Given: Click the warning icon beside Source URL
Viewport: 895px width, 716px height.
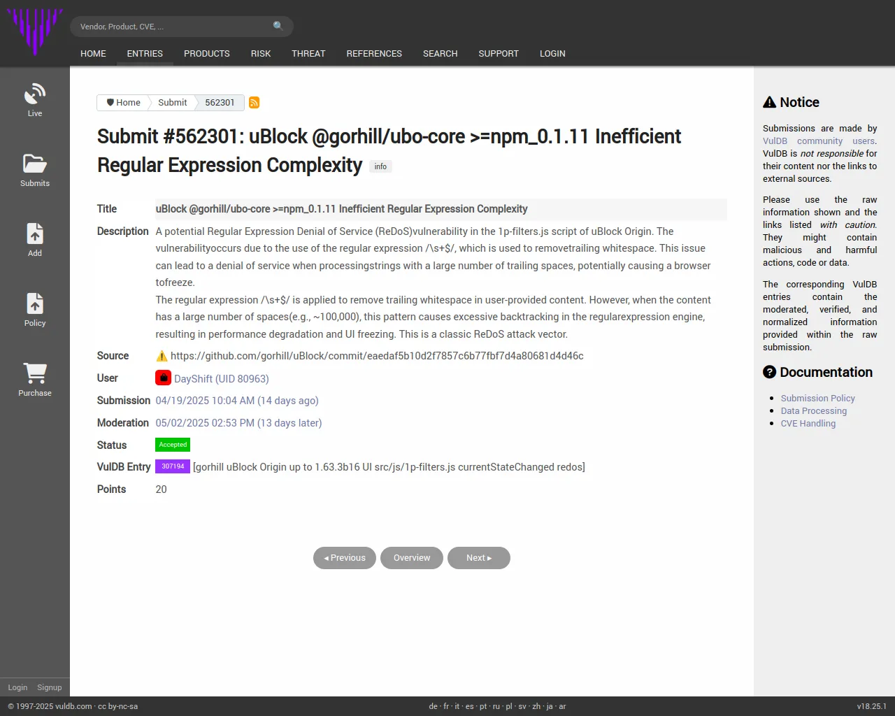Looking at the screenshot, I should pos(162,356).
